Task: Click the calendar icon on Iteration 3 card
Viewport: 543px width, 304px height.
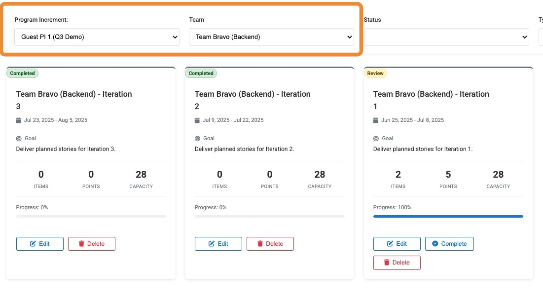Action: [x=18, y=119]
